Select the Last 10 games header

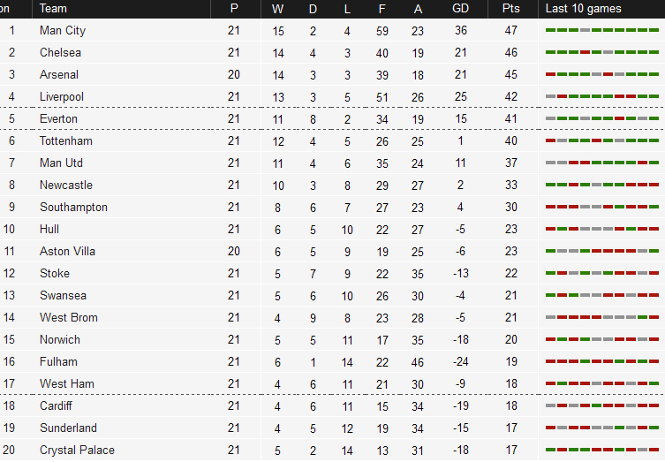click(583, 9)
